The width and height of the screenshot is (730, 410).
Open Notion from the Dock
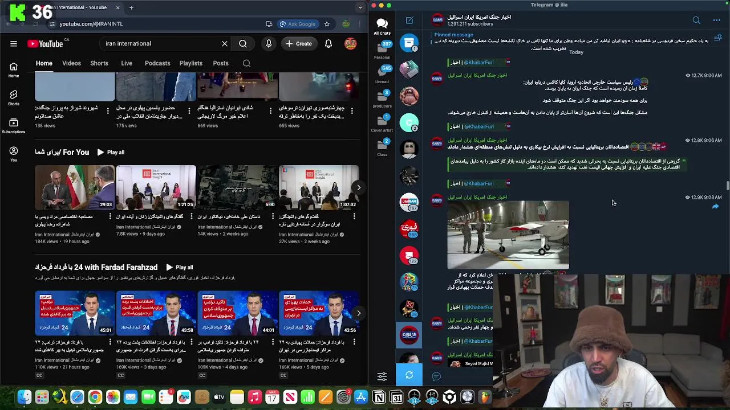pyautogui.click(x=379, y=397)
